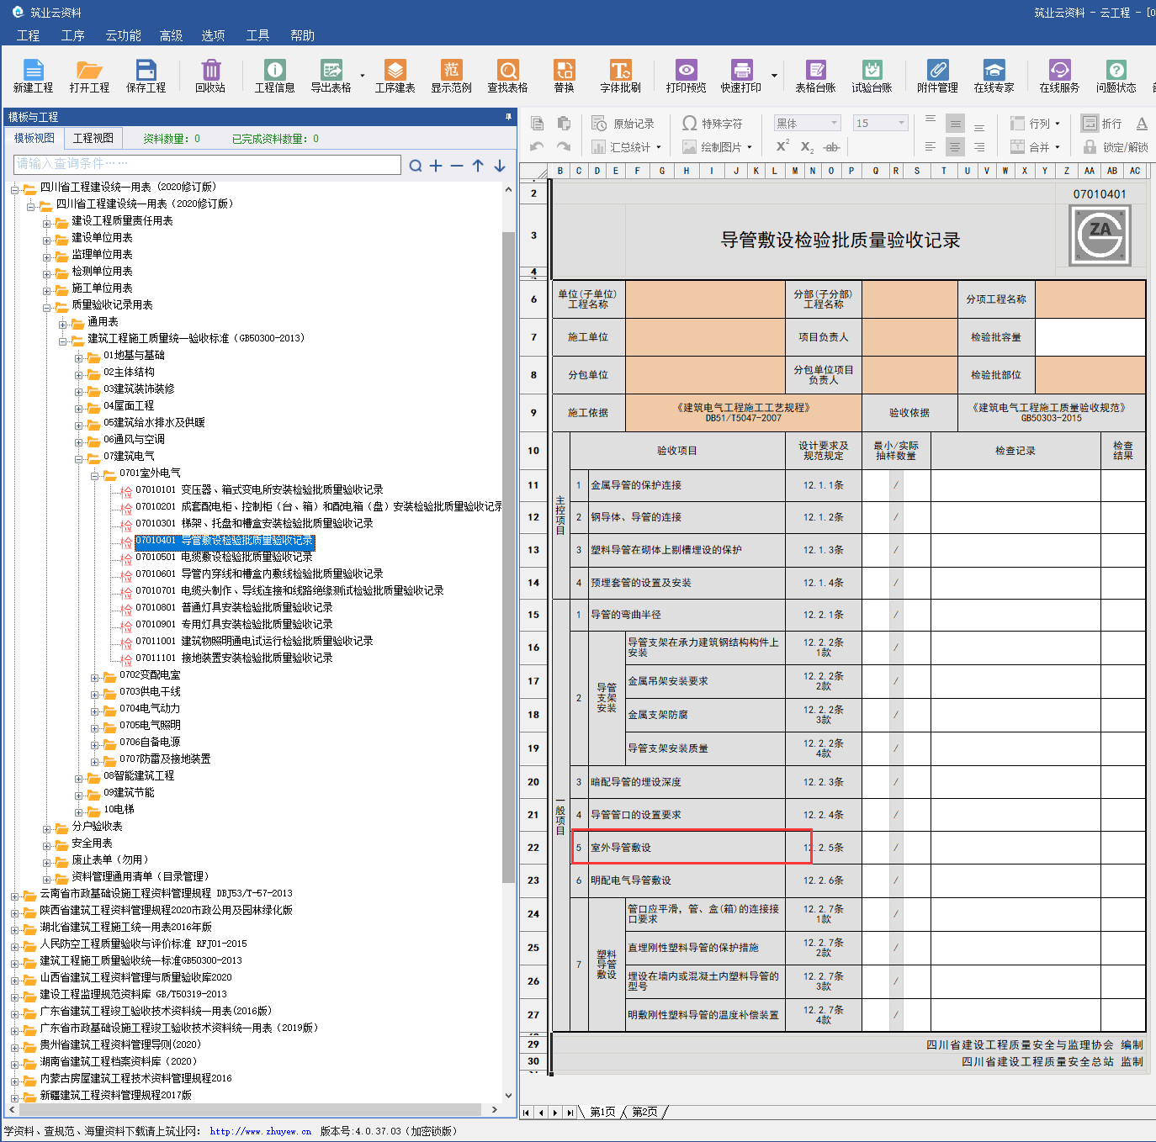
Task: Expand the 0702变配电室 tree node
Action: 95,678
